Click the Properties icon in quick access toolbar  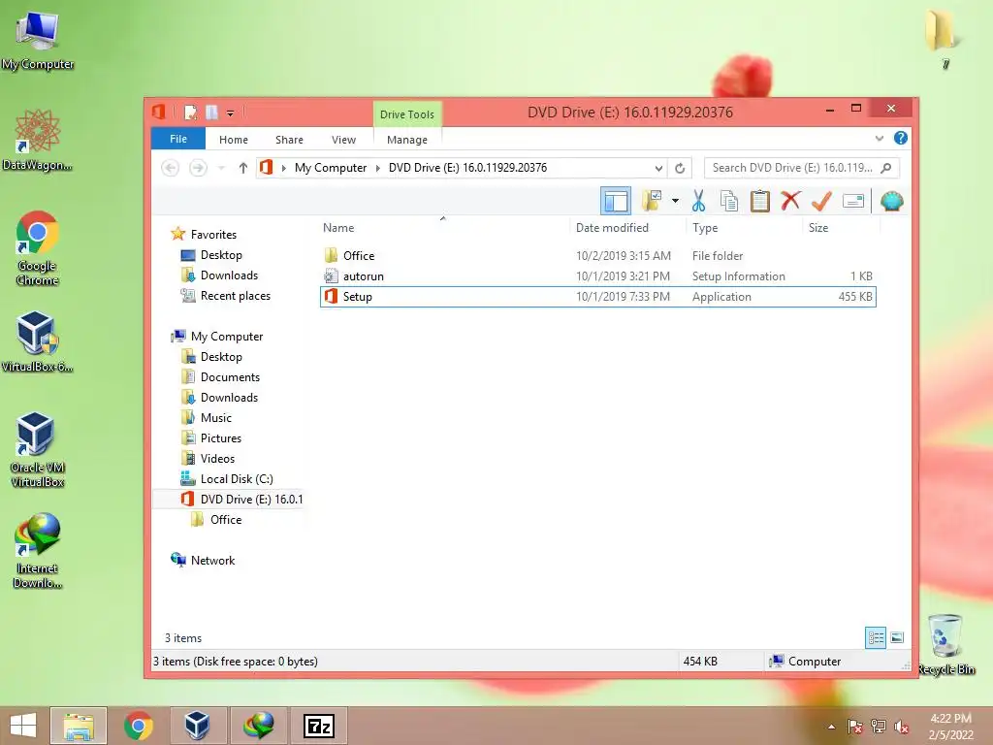click(x=190, y=113)
